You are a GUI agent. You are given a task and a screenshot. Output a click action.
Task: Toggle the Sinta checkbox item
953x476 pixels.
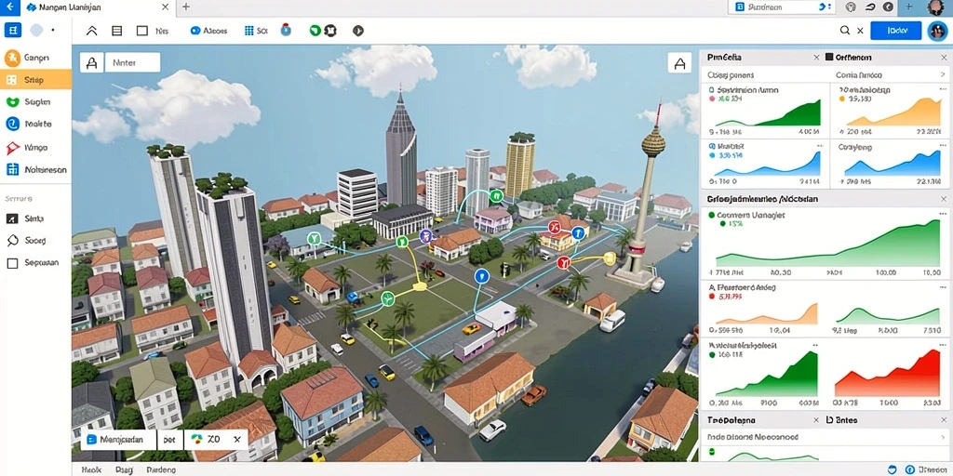click(x=12, y=218)
